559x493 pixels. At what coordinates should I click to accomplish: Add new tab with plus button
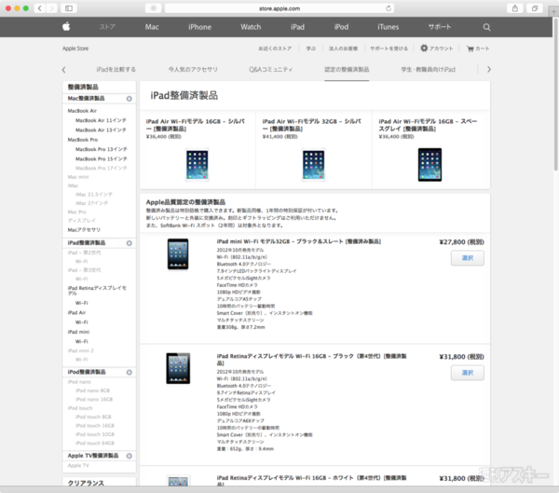[x=553, y=12]
